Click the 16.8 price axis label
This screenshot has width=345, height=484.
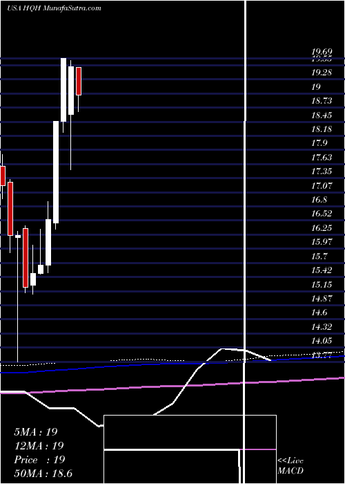(319, 200)
